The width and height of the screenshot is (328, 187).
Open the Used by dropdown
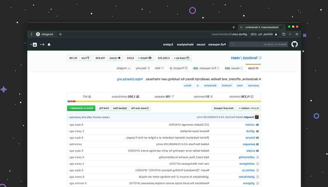click(182, 58)
